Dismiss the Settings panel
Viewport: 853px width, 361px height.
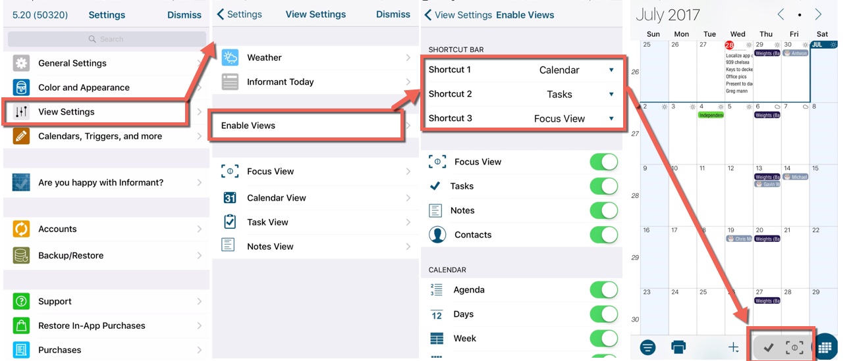[184, 14]
